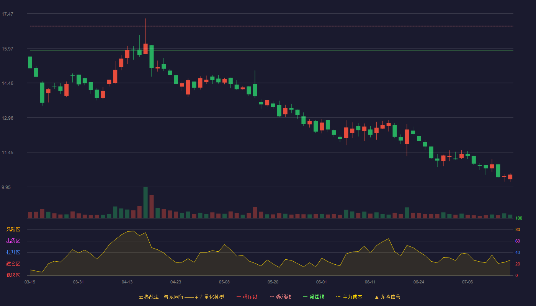Click the red dotted horizontal line
536x306 pixels.
(271, 26)
